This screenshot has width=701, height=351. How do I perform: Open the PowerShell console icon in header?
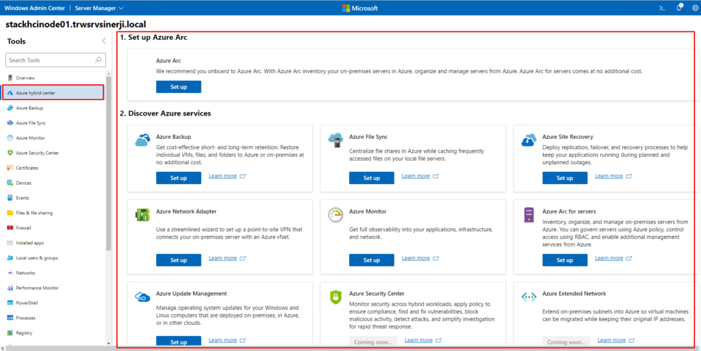[x=662, y=8]
